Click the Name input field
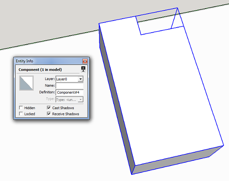Image resolution: width=229 pixels, height=181 pixels. pyautogui.click(x=69, y=85)
